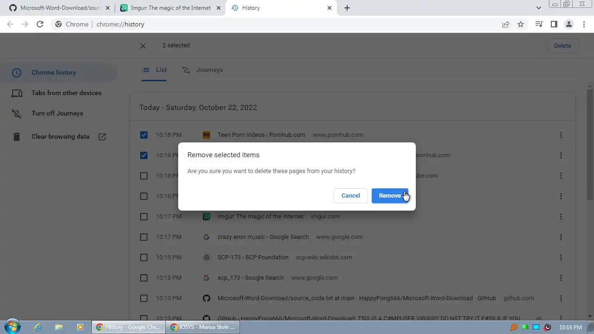Open the profile avatar icon
Screen dimensions: 594x334
coord(568,24)
